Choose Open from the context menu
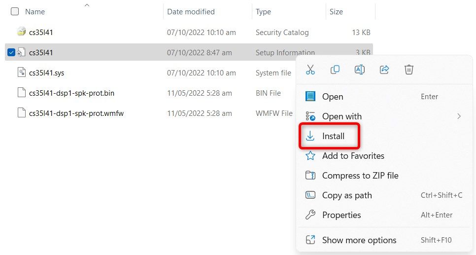 (384, 97)
